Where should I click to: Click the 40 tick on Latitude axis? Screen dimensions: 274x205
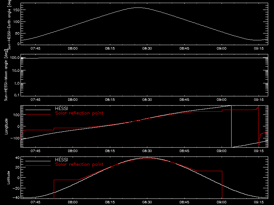coord(17,158)
